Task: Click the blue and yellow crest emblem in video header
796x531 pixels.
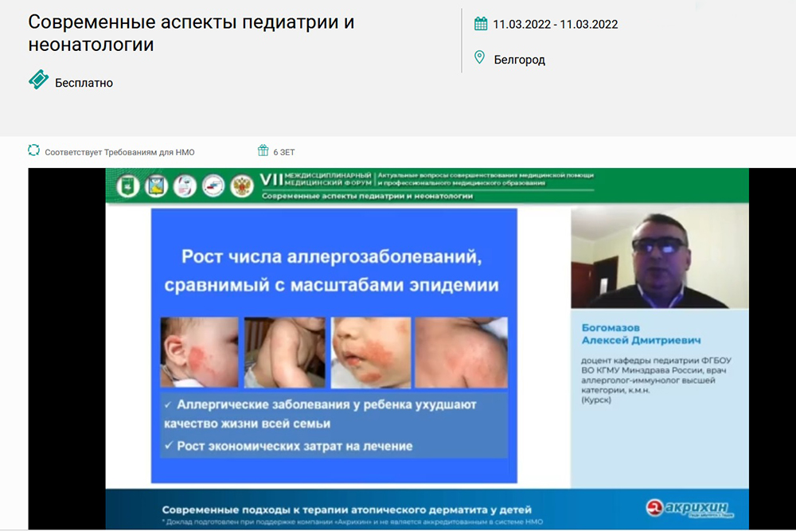Action: point(155,186)
